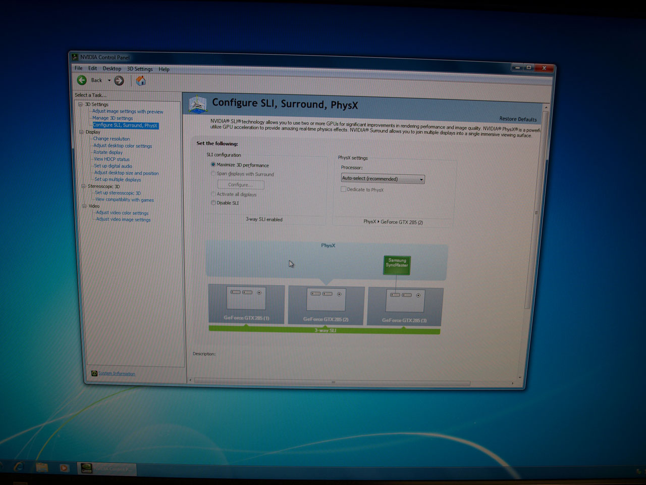The image size is (646, 485).
Task: Open Set up multiple displays task
Action: pos(118,179)
